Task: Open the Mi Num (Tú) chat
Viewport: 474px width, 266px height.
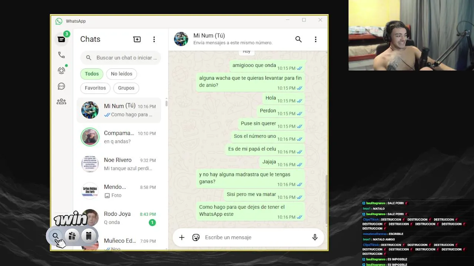Action: point(119,110)
